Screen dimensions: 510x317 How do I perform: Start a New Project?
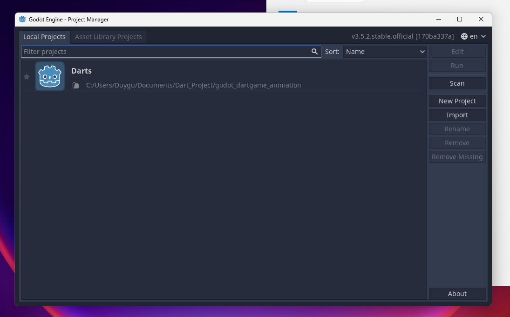point(457,101)
